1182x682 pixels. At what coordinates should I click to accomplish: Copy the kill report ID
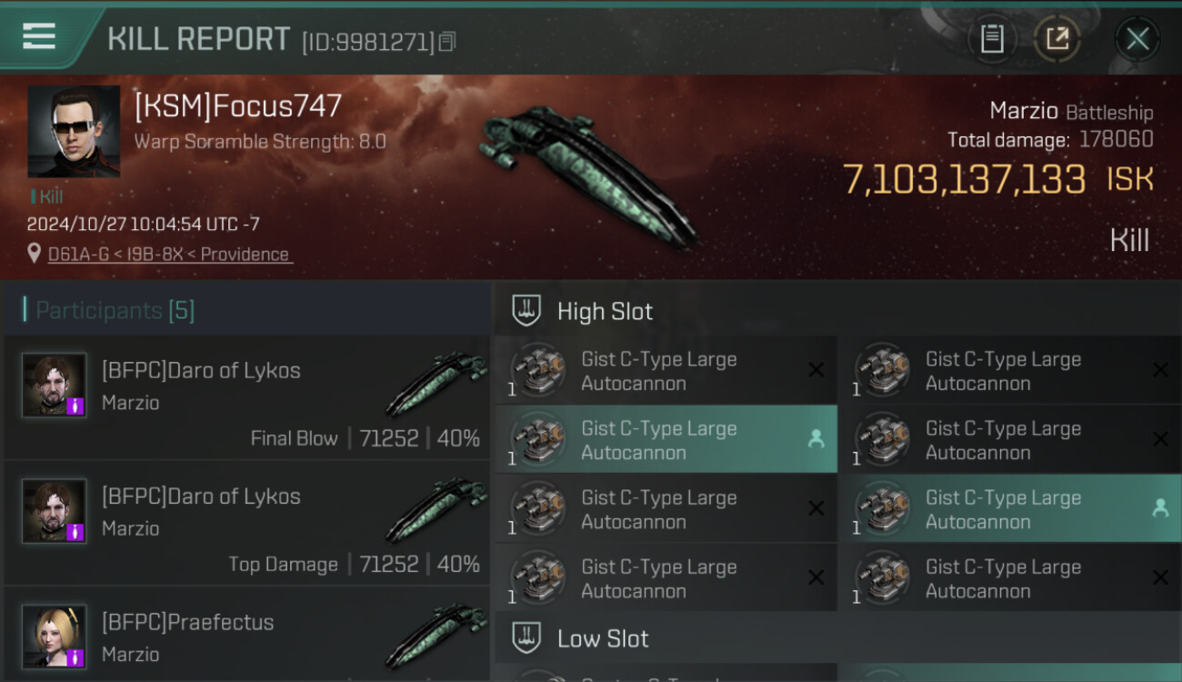446,41
